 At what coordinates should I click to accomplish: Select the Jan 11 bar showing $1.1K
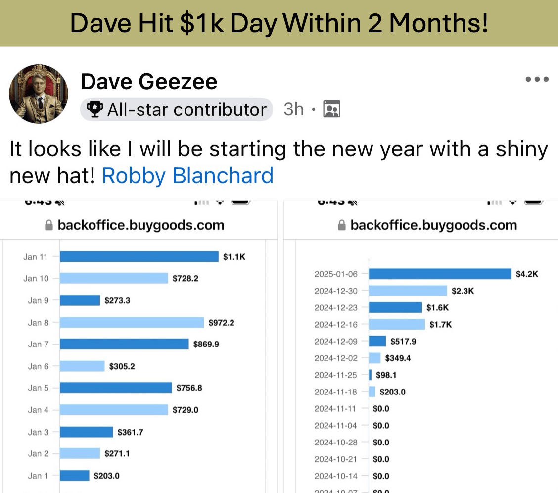pos(139,256)
